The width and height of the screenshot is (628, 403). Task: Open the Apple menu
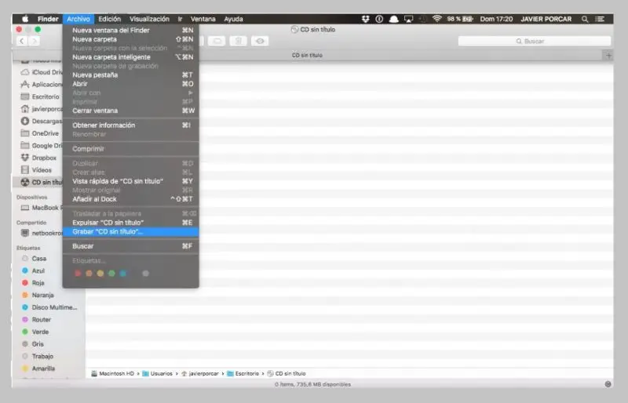click(x=25, y=19)
